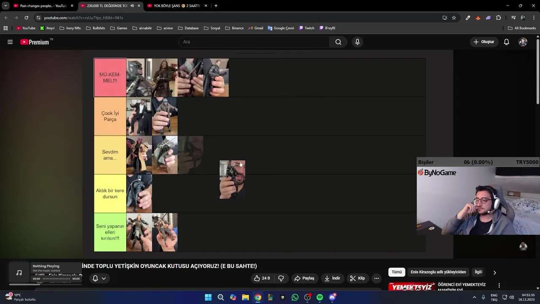Dislike the video
Screen dimensions: 540x304
281,278
